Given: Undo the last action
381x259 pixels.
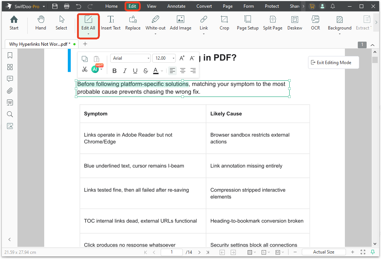Looking at the screenshot, I should coord(78,6).
